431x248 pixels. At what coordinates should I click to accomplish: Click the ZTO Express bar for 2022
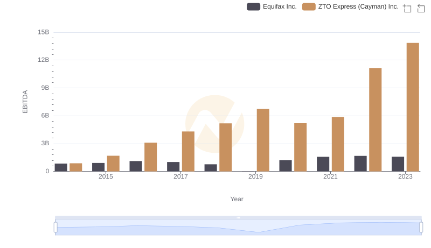click(x=375, y=119)
